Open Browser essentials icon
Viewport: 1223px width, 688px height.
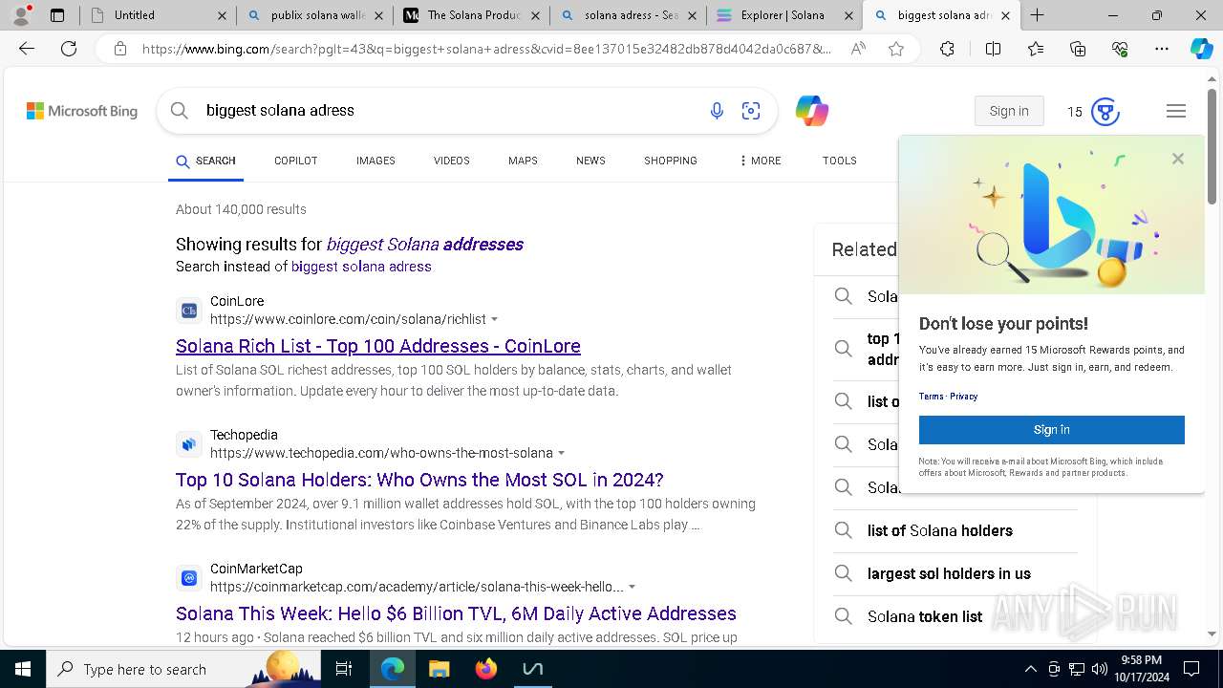tap(1120, 49)
